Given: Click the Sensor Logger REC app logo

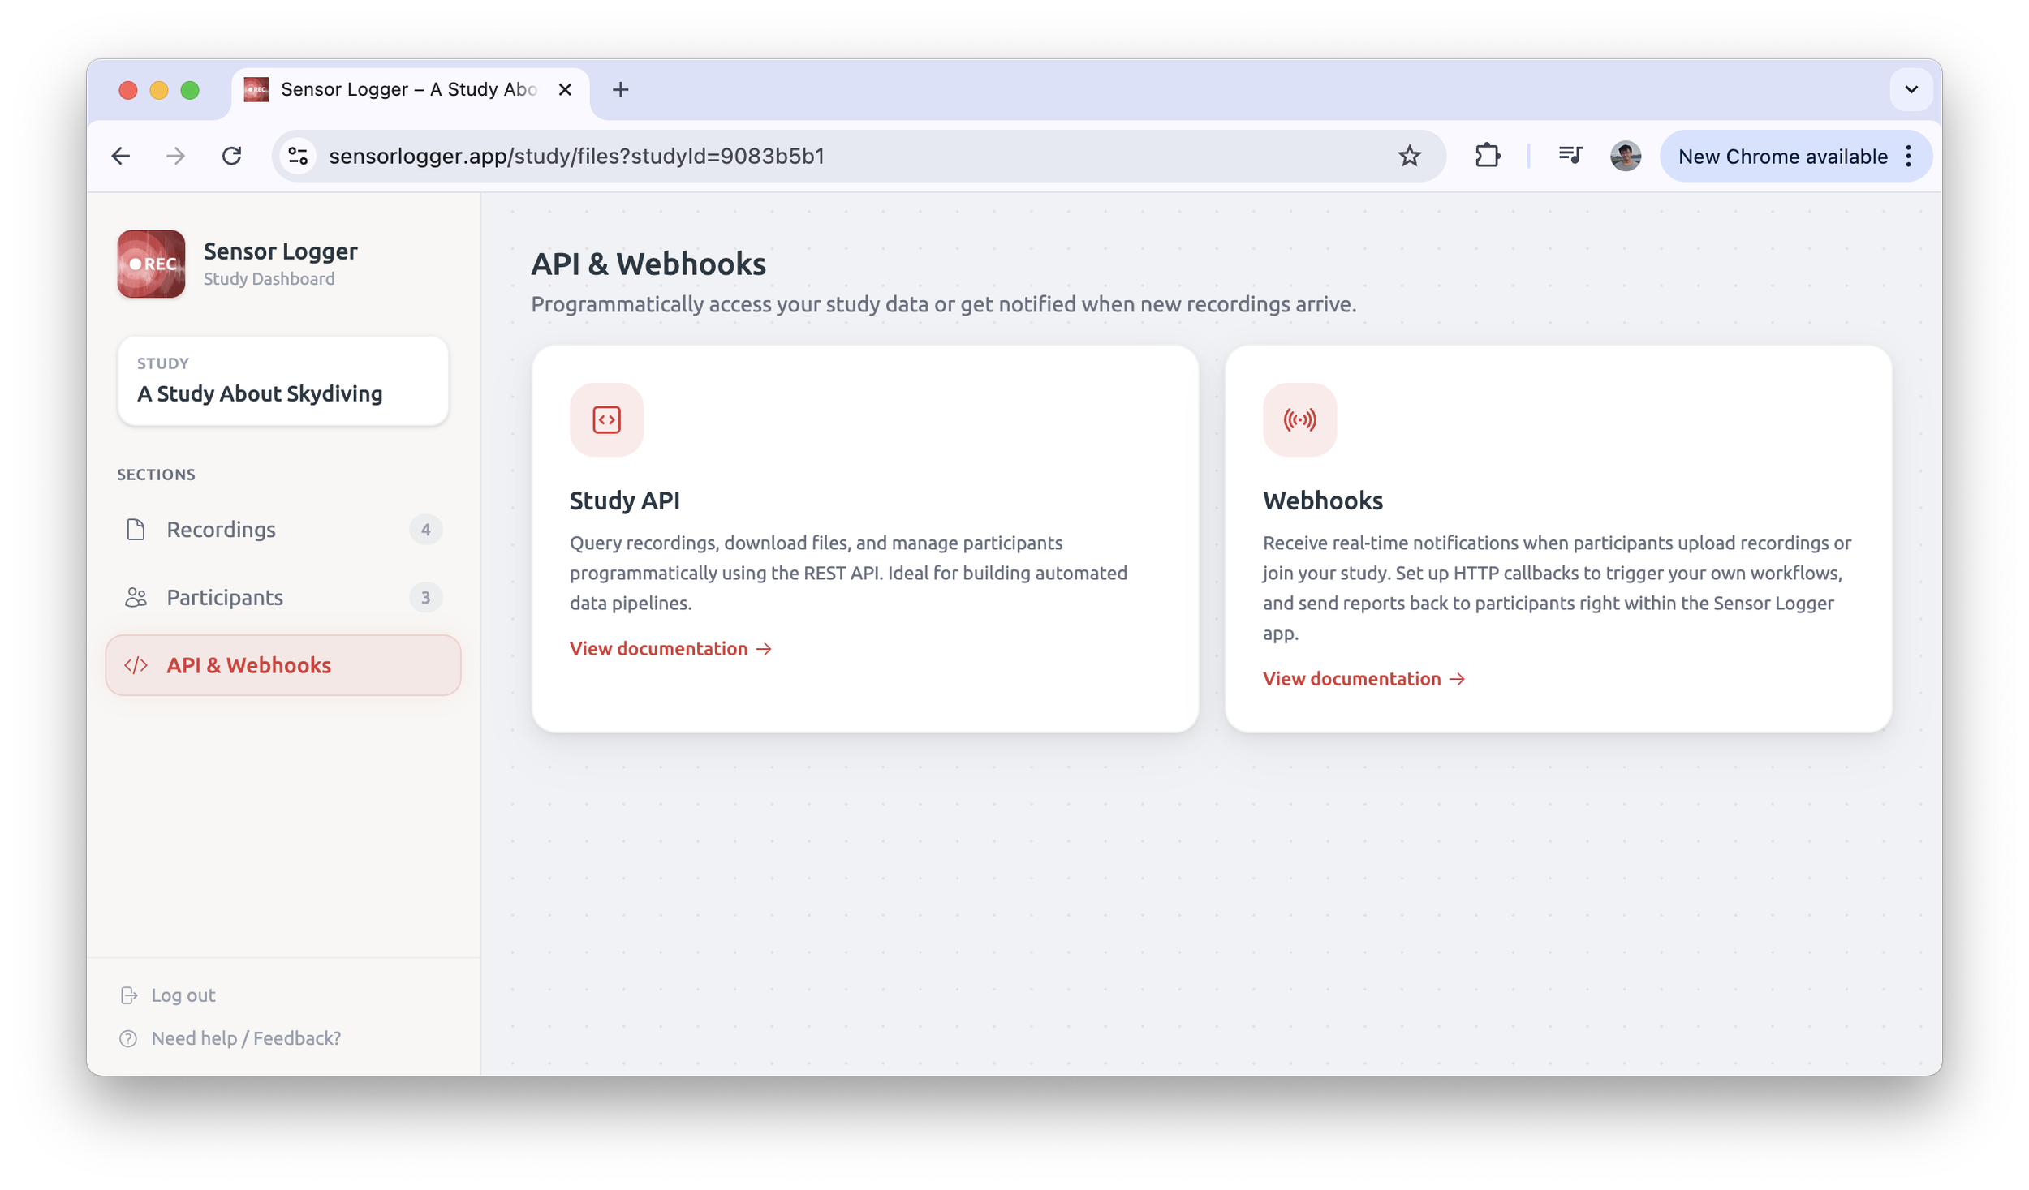Looking at the screenshot, I should coord(151,264).
